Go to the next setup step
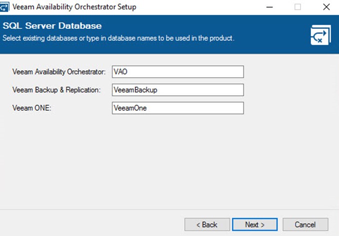Viewport: 339px width, 236px height. 254,225
